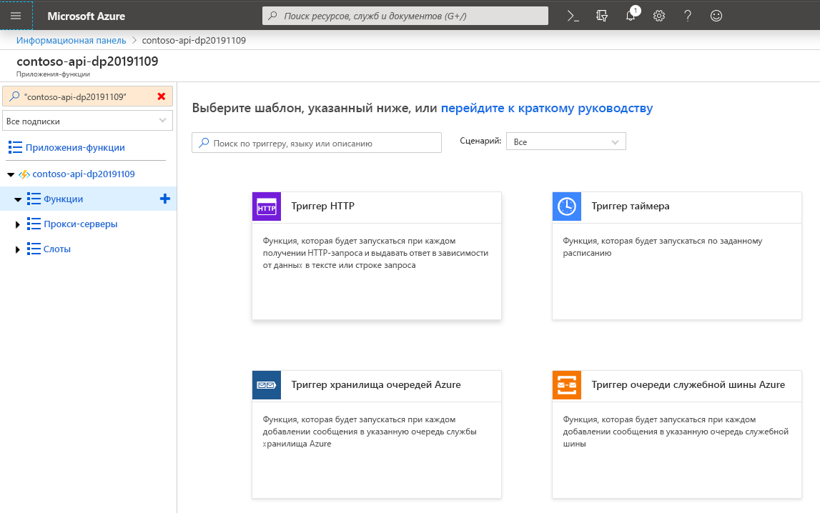Click Поиск по триггеру search field
The image size is (820, 513).
317,143
